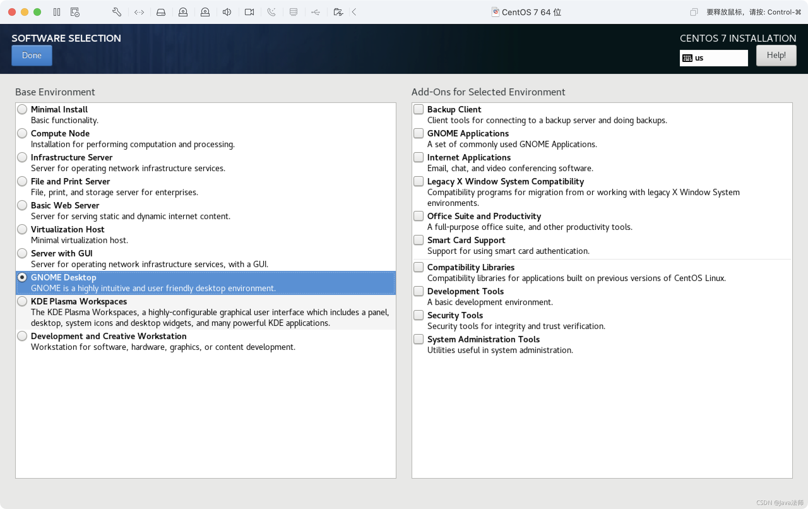Click the USB device toolbar icon
The height and width of the screenshot is (509, 808).
click(315, 12)
